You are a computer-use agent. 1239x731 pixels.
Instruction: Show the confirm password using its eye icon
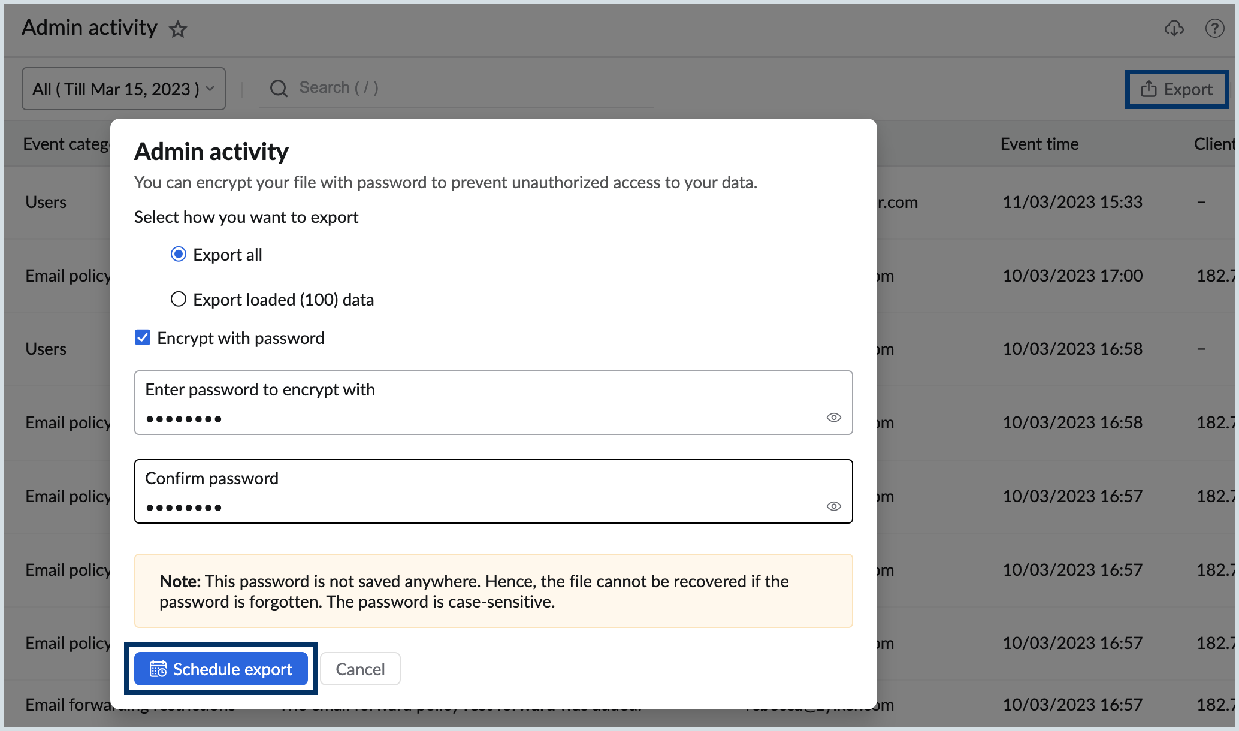pos(833,506)
